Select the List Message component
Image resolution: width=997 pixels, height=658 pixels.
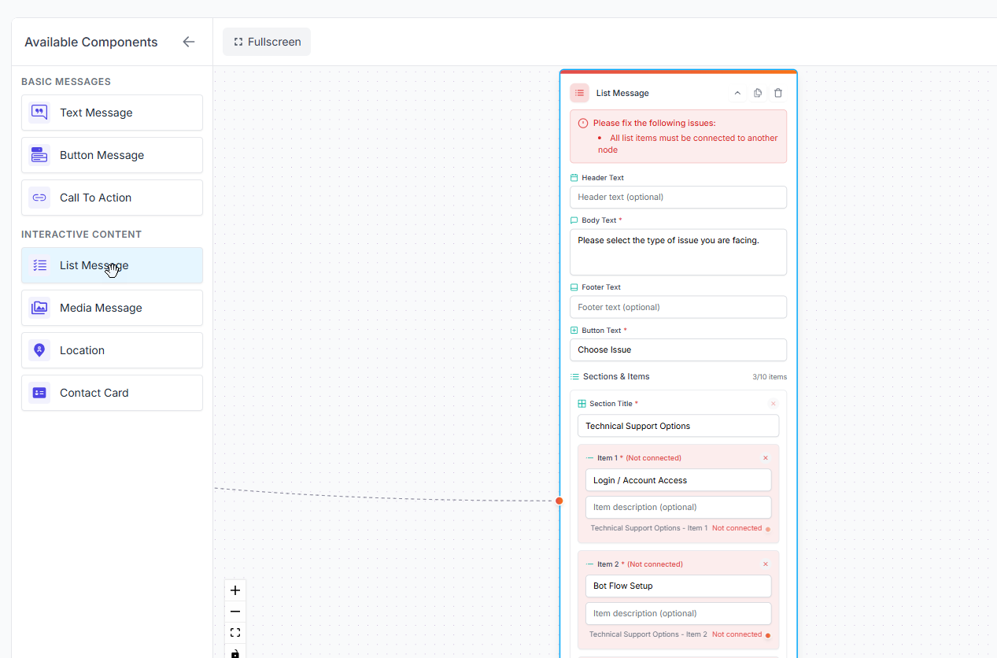(x=112, y=265)
